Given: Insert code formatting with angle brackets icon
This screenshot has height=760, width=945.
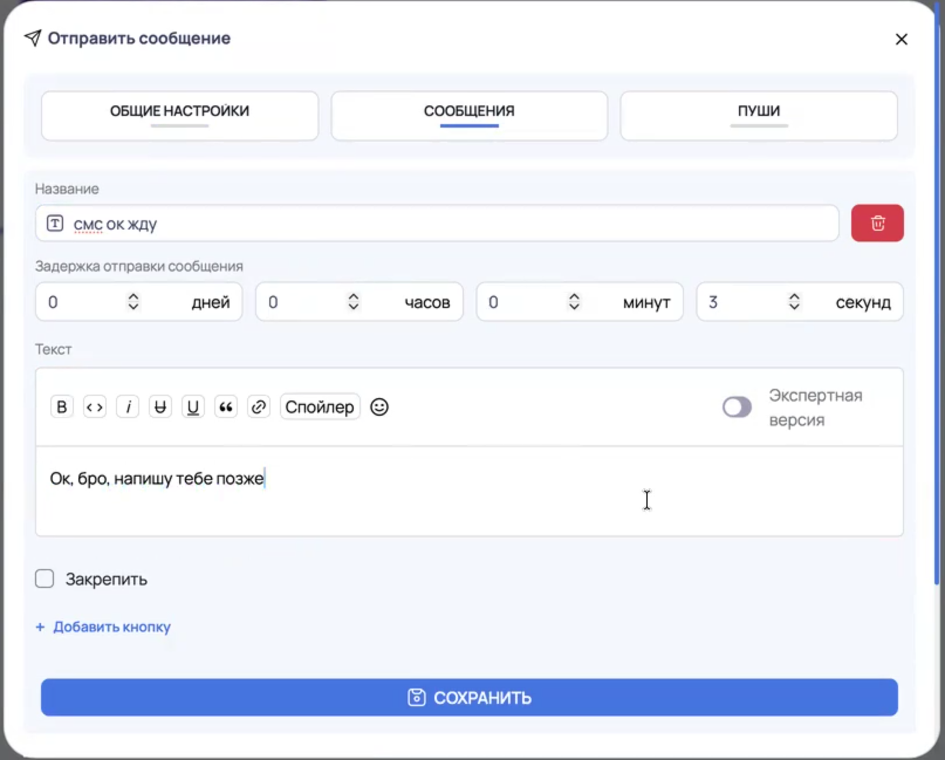Looking at the screenshot, I should (94, 407).
